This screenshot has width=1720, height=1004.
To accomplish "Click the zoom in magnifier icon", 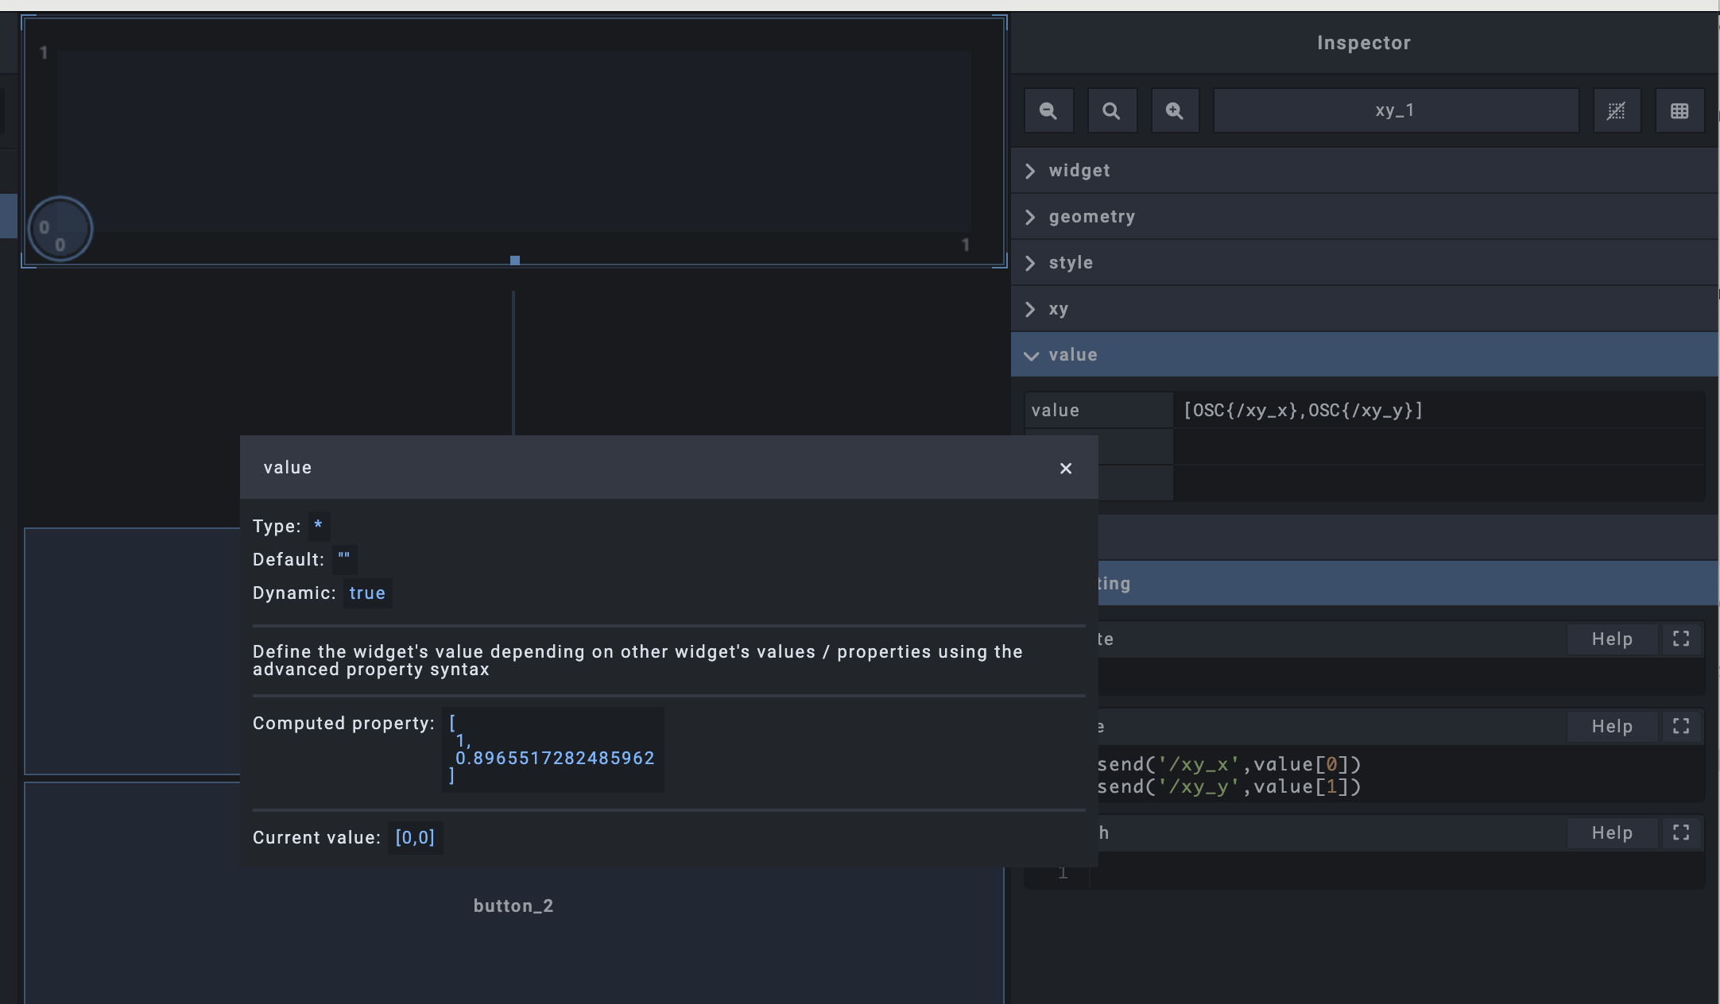I will (x=1175, y=111).
